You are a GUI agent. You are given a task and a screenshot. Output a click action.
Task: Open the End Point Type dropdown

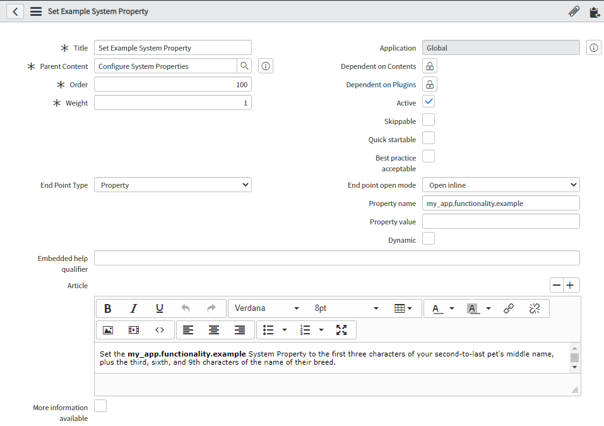pos(173,185)
